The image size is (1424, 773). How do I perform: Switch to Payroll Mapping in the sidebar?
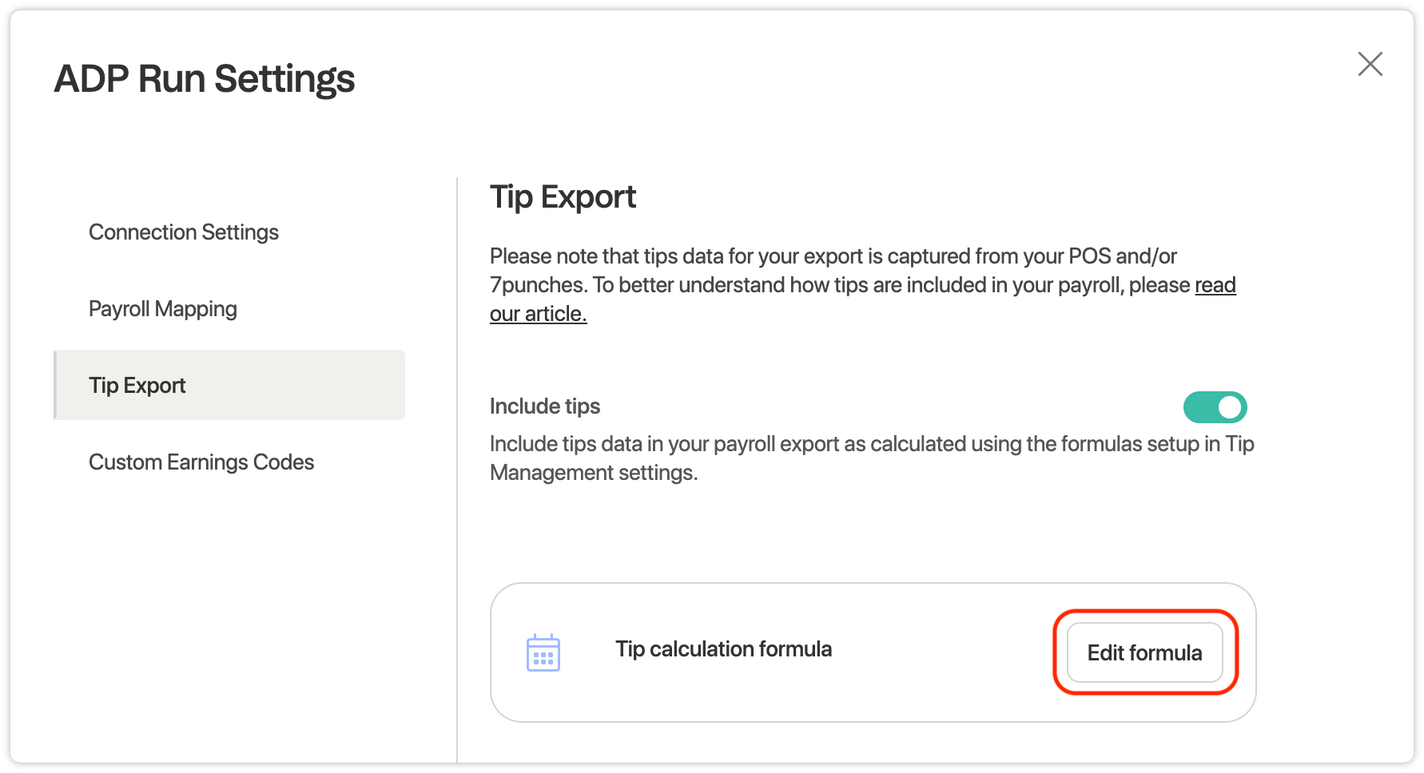[163, 309]
